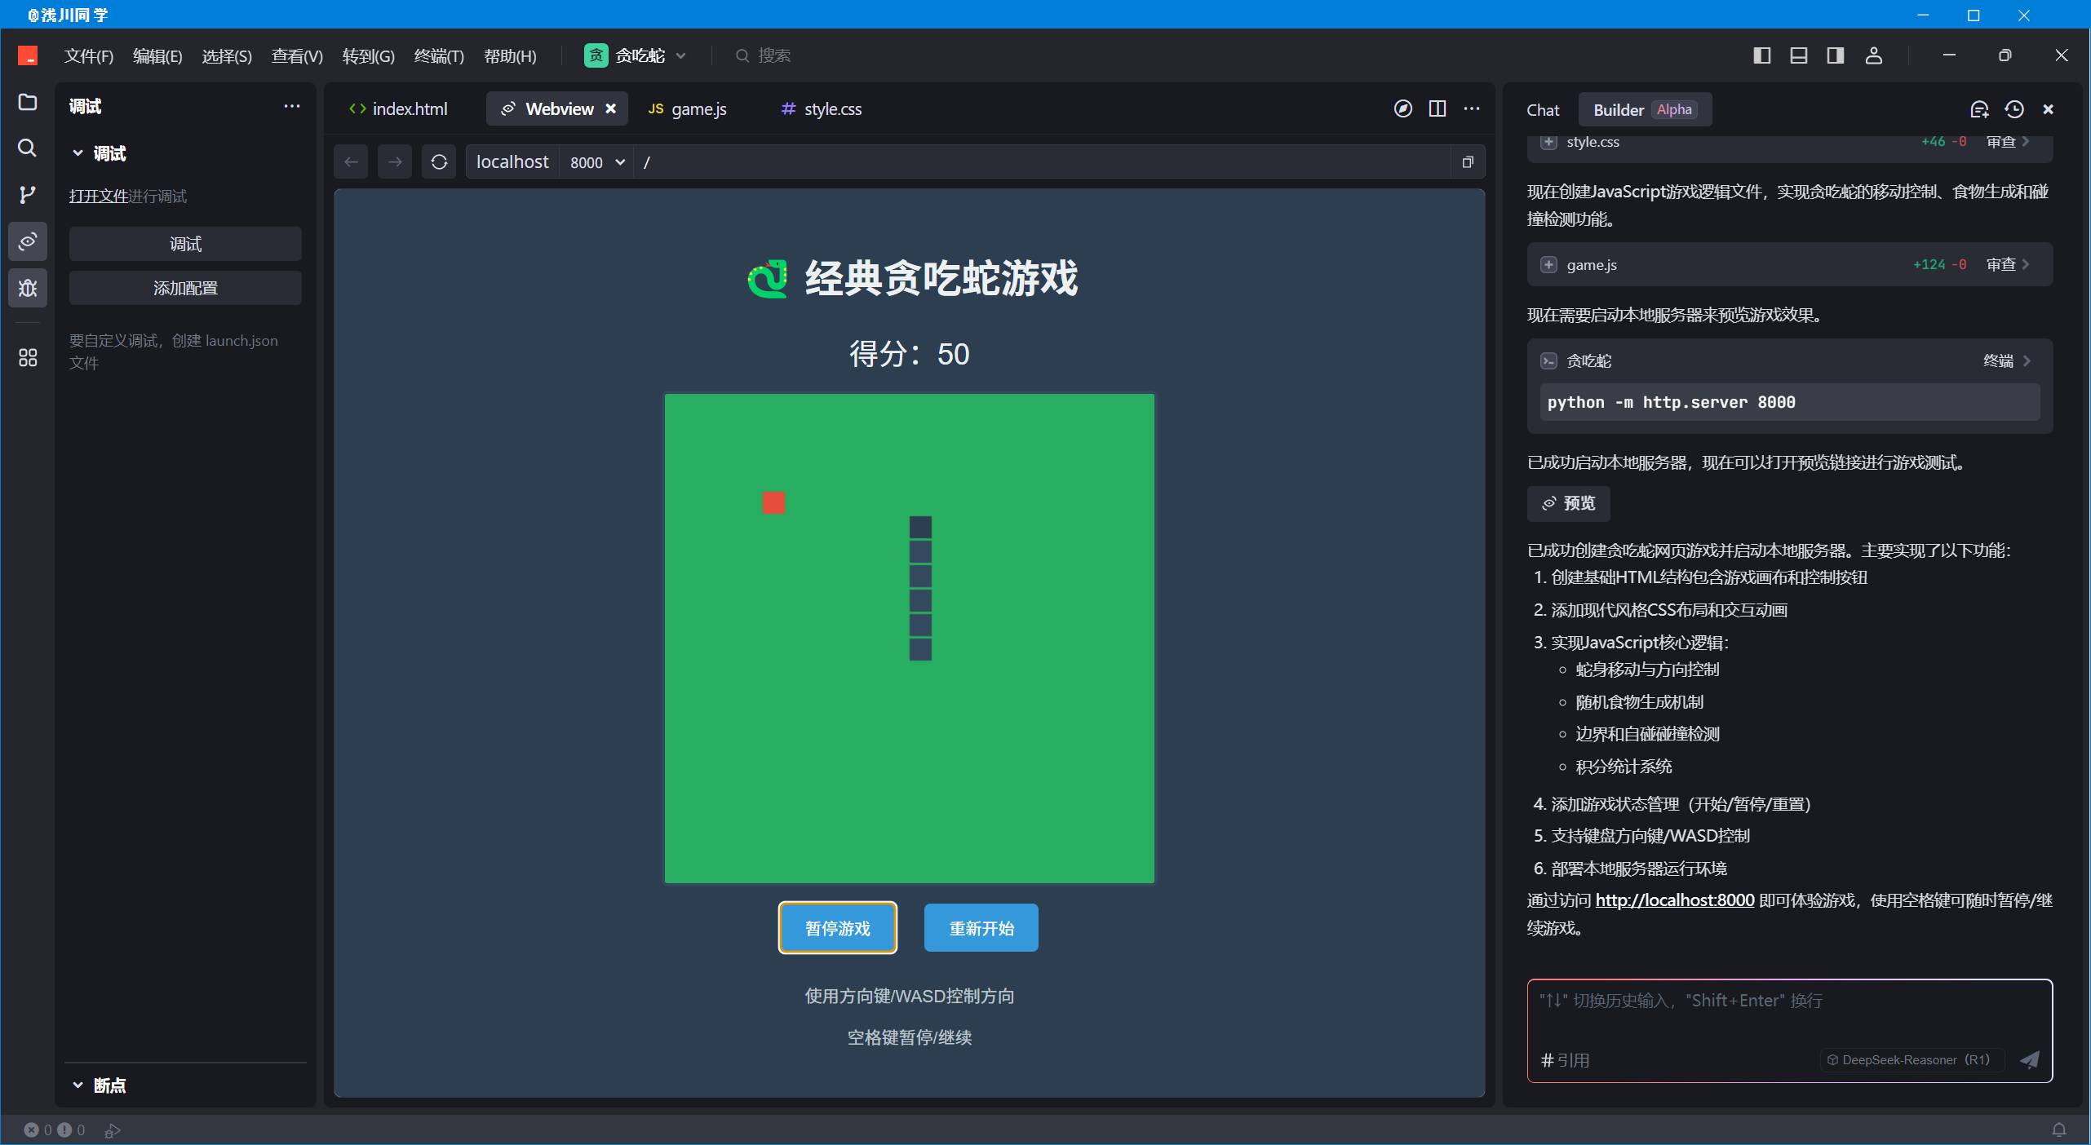Open the 查看(V) menu

click(x=297, y=55)
